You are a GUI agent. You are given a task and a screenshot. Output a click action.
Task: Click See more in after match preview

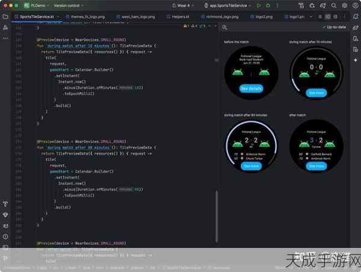point(316,166)
